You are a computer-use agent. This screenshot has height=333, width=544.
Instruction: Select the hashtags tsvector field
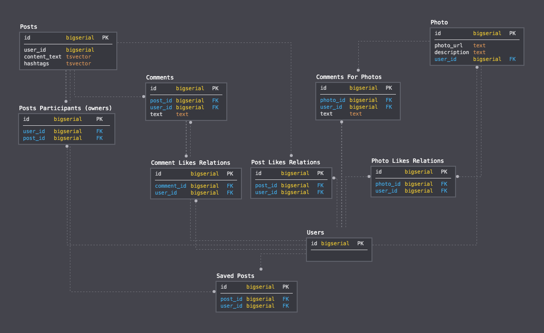[x=36, y=63]
